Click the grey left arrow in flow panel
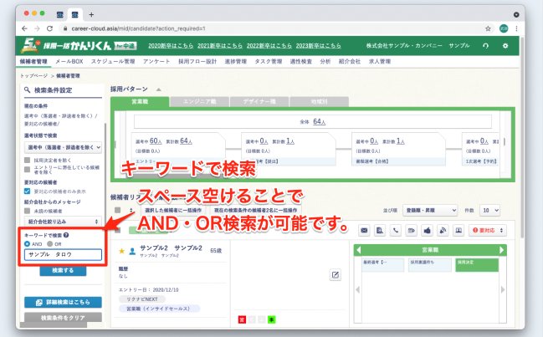This screenshot has width=543, height=337. (x=358, y=289)
